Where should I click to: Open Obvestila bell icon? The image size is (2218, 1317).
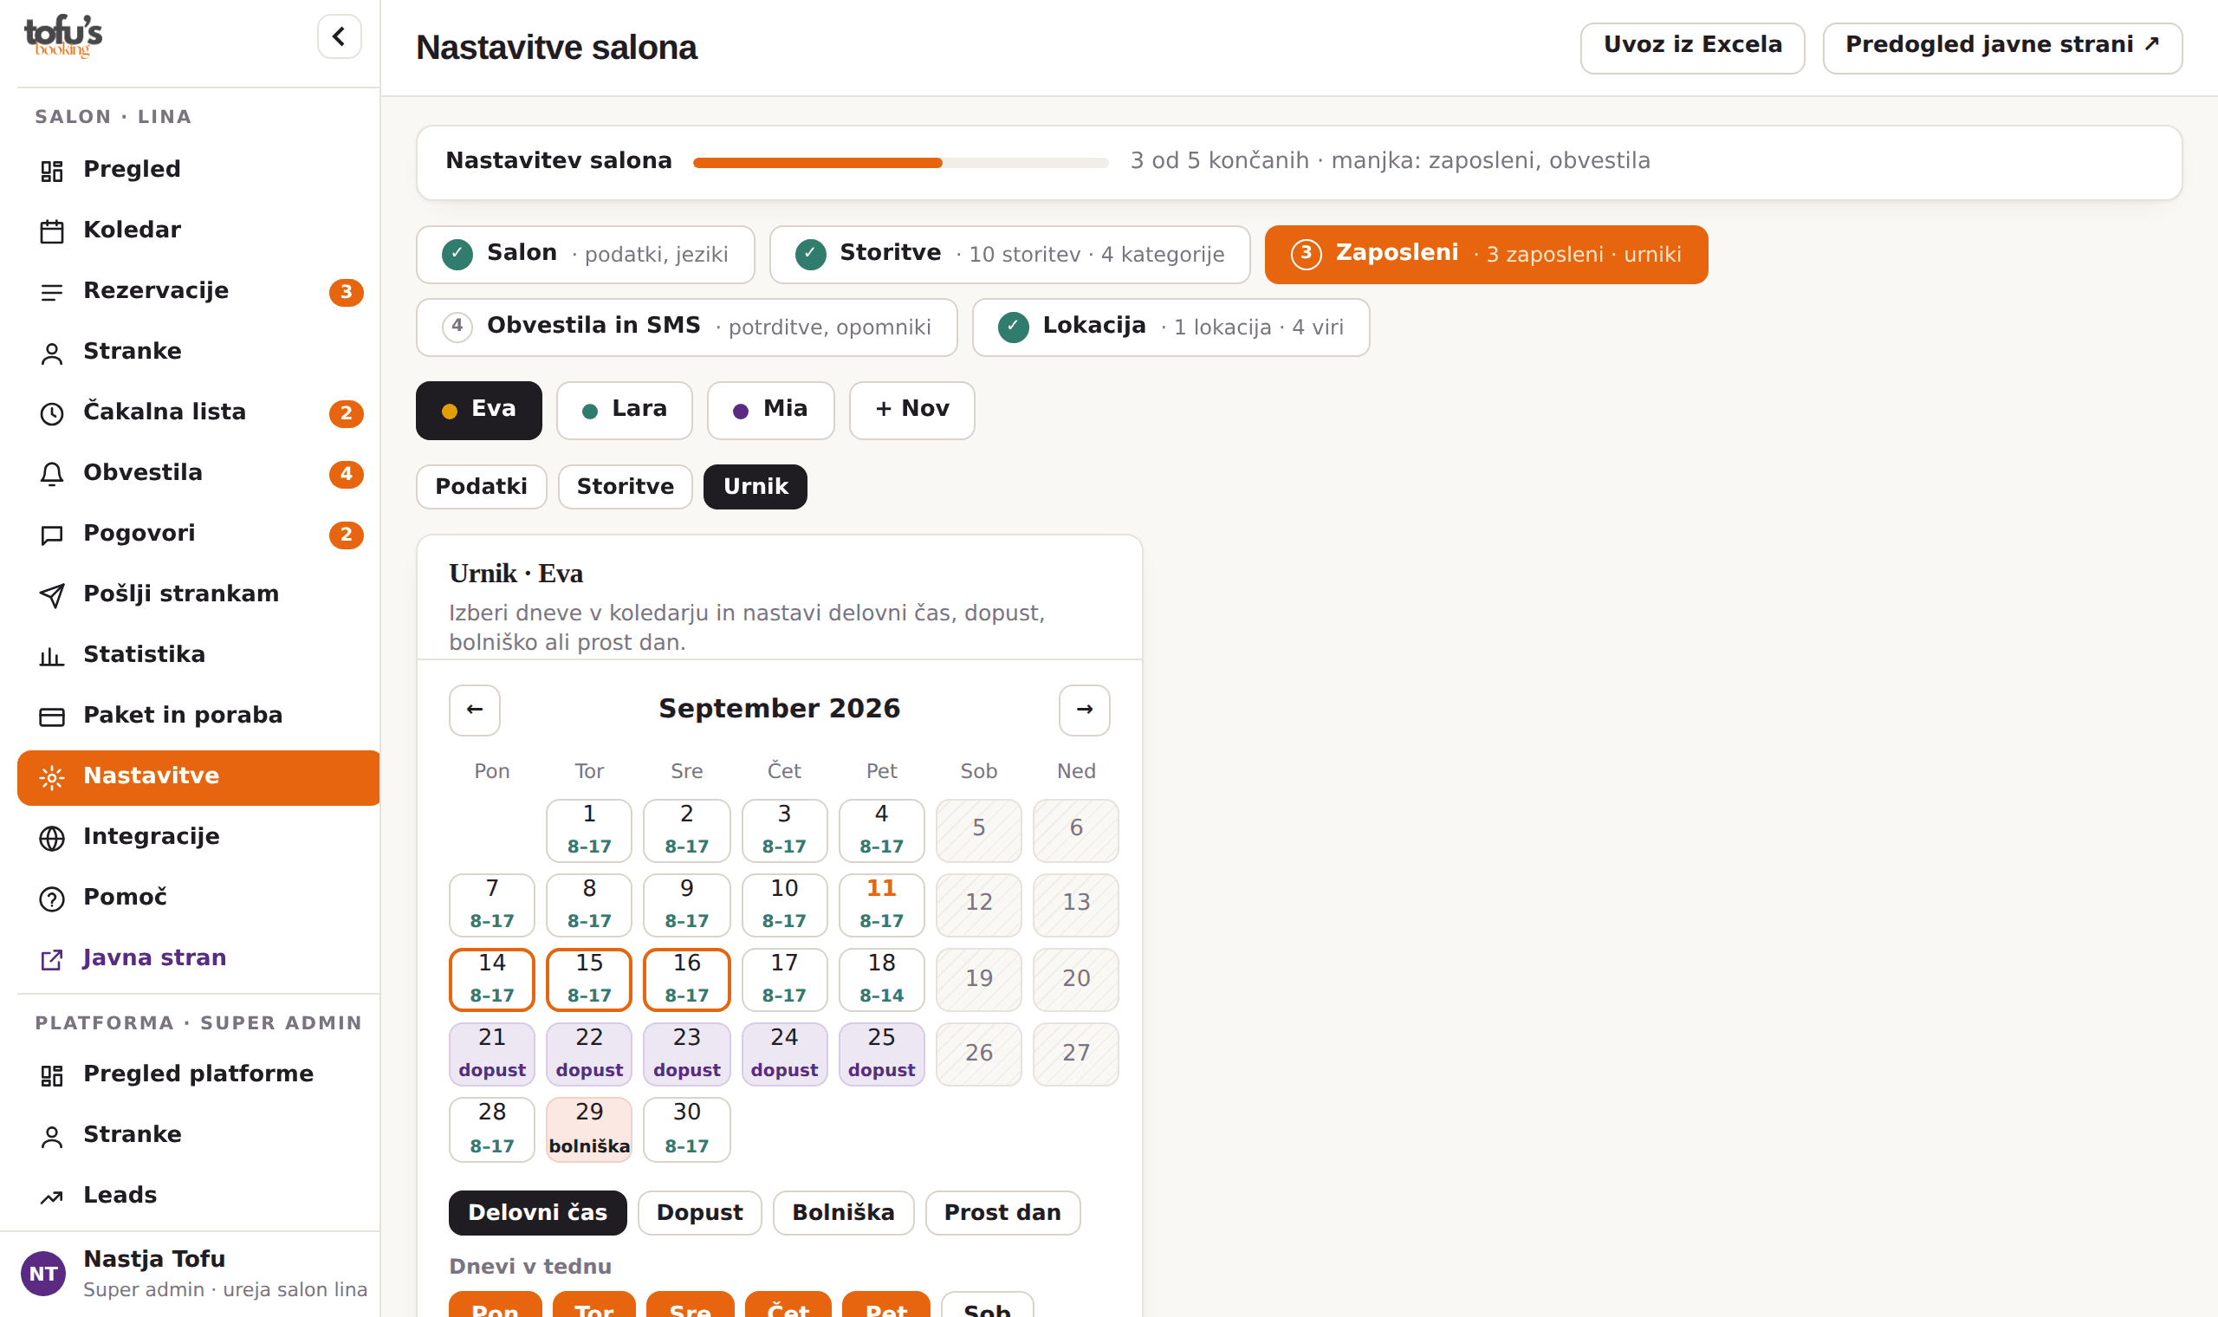52,474
